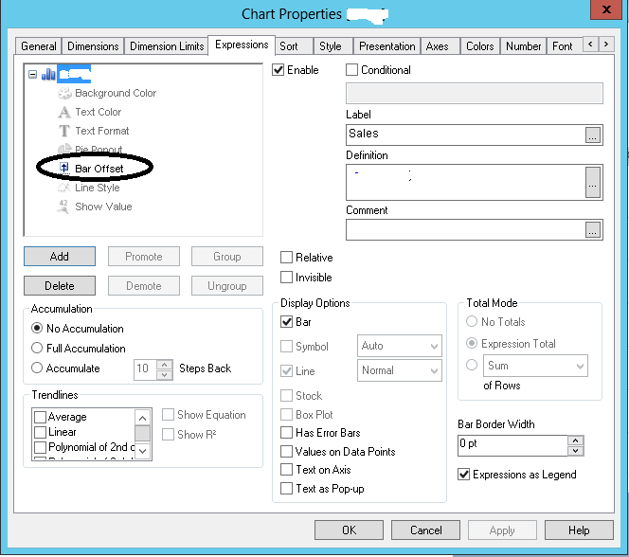Click into the Definition text box
629x557 pixels.
465,182
